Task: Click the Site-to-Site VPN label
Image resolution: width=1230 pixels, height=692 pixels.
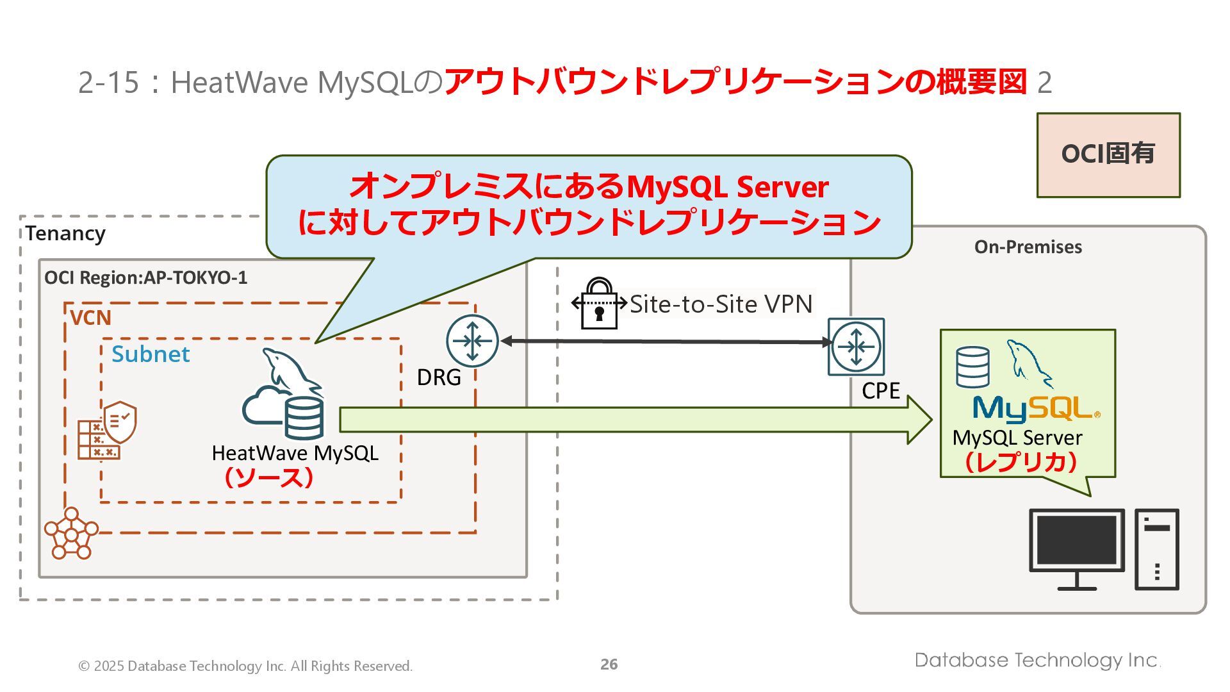Action: [721, 304]
